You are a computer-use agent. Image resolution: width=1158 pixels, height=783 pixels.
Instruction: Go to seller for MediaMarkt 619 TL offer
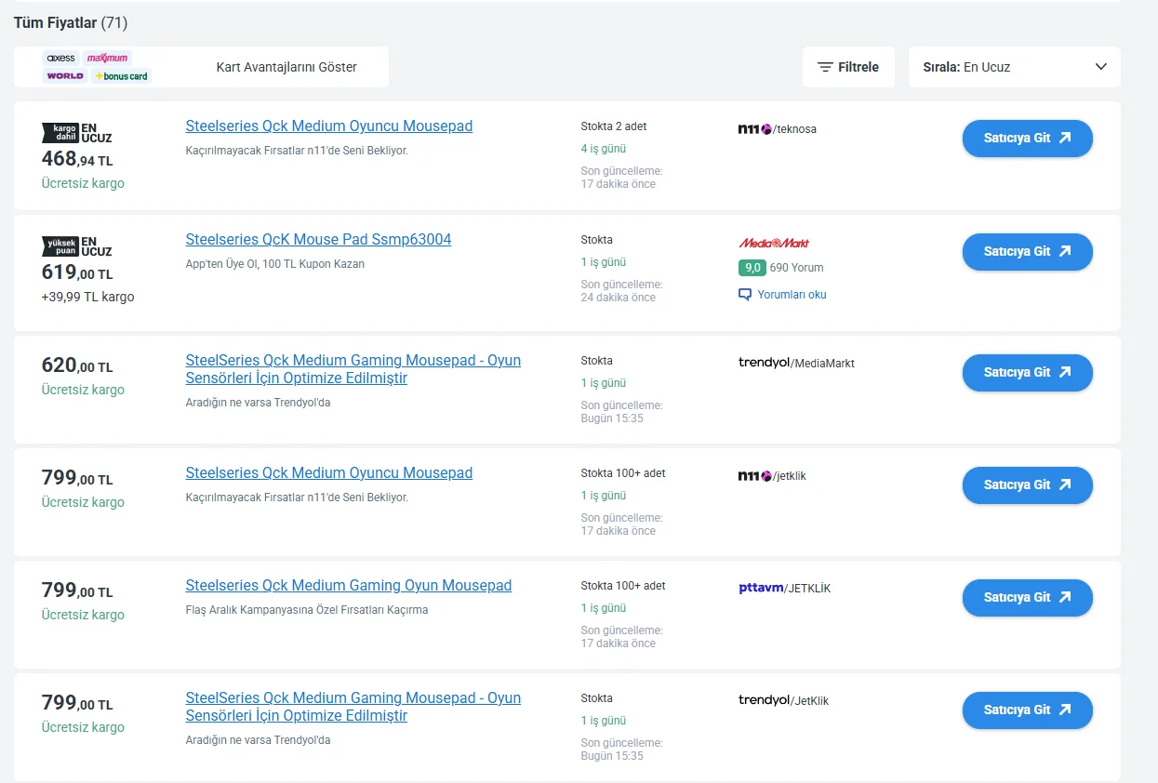pos(1027,251)
